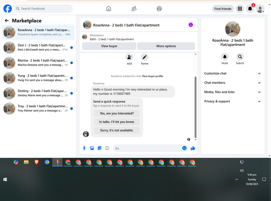Open the View buyer profile link
The image size is (271, 201).
(152, 76)
